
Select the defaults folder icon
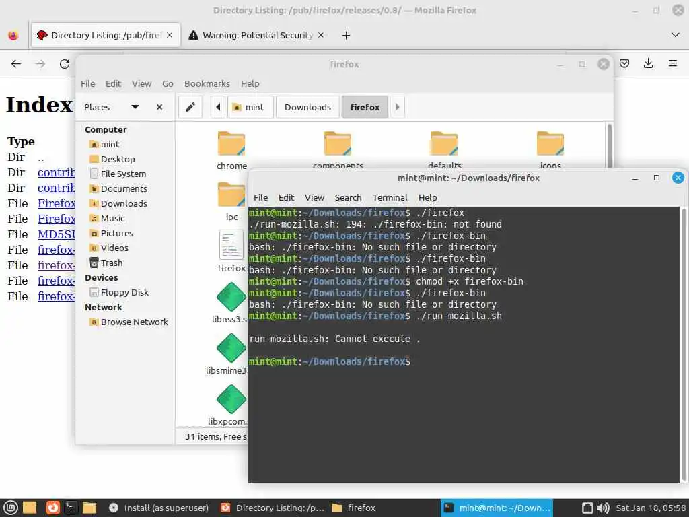(444, 144)
